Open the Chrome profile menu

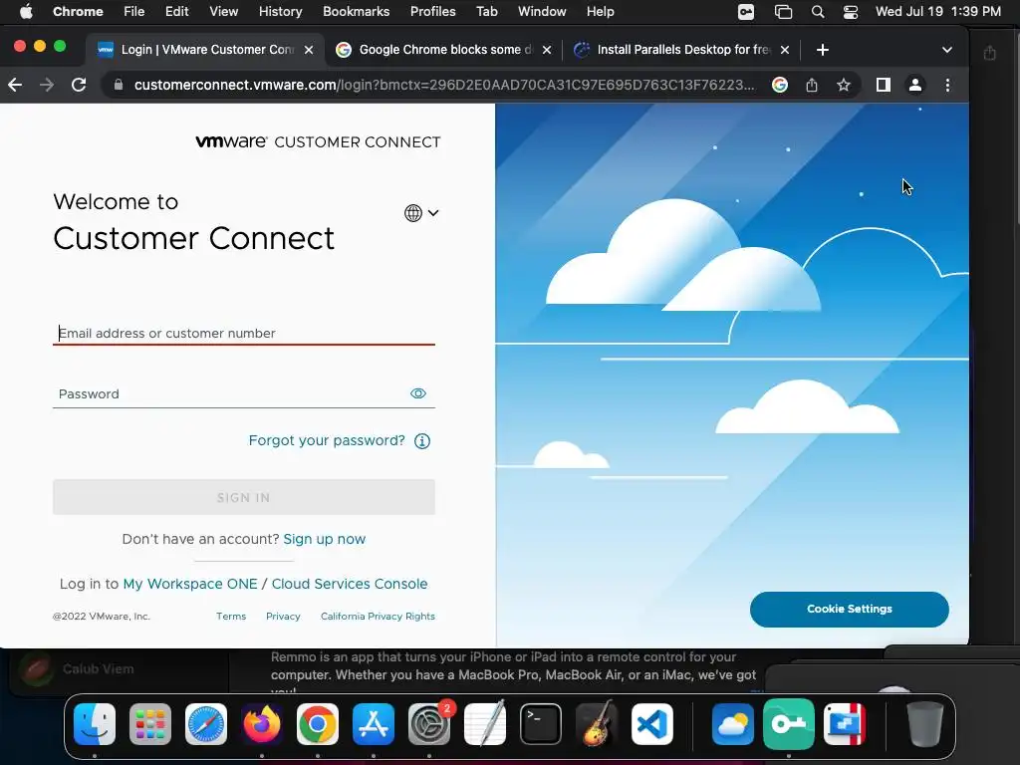[914, 85]
